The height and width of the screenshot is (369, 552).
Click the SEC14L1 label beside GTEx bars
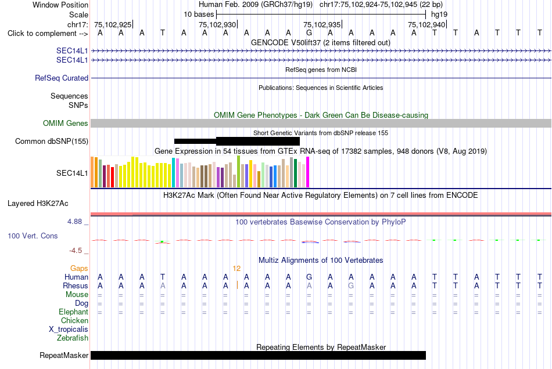click(x=72, y=173)
